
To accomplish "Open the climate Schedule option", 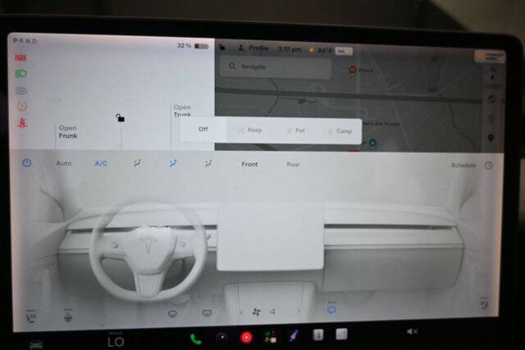I will point(463,166).
